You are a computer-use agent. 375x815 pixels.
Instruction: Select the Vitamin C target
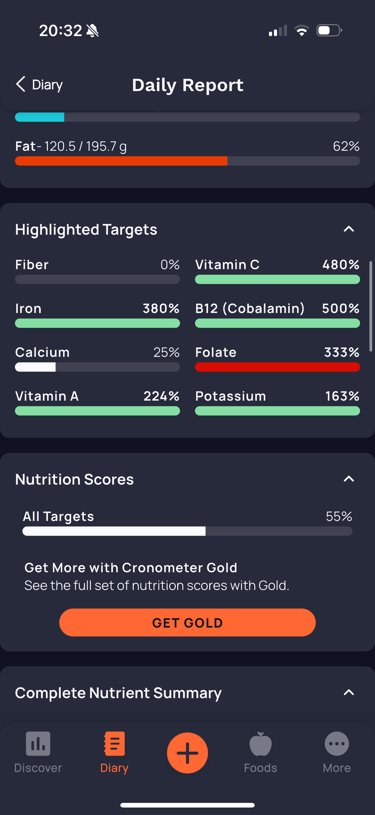click(x=277, y=271)
